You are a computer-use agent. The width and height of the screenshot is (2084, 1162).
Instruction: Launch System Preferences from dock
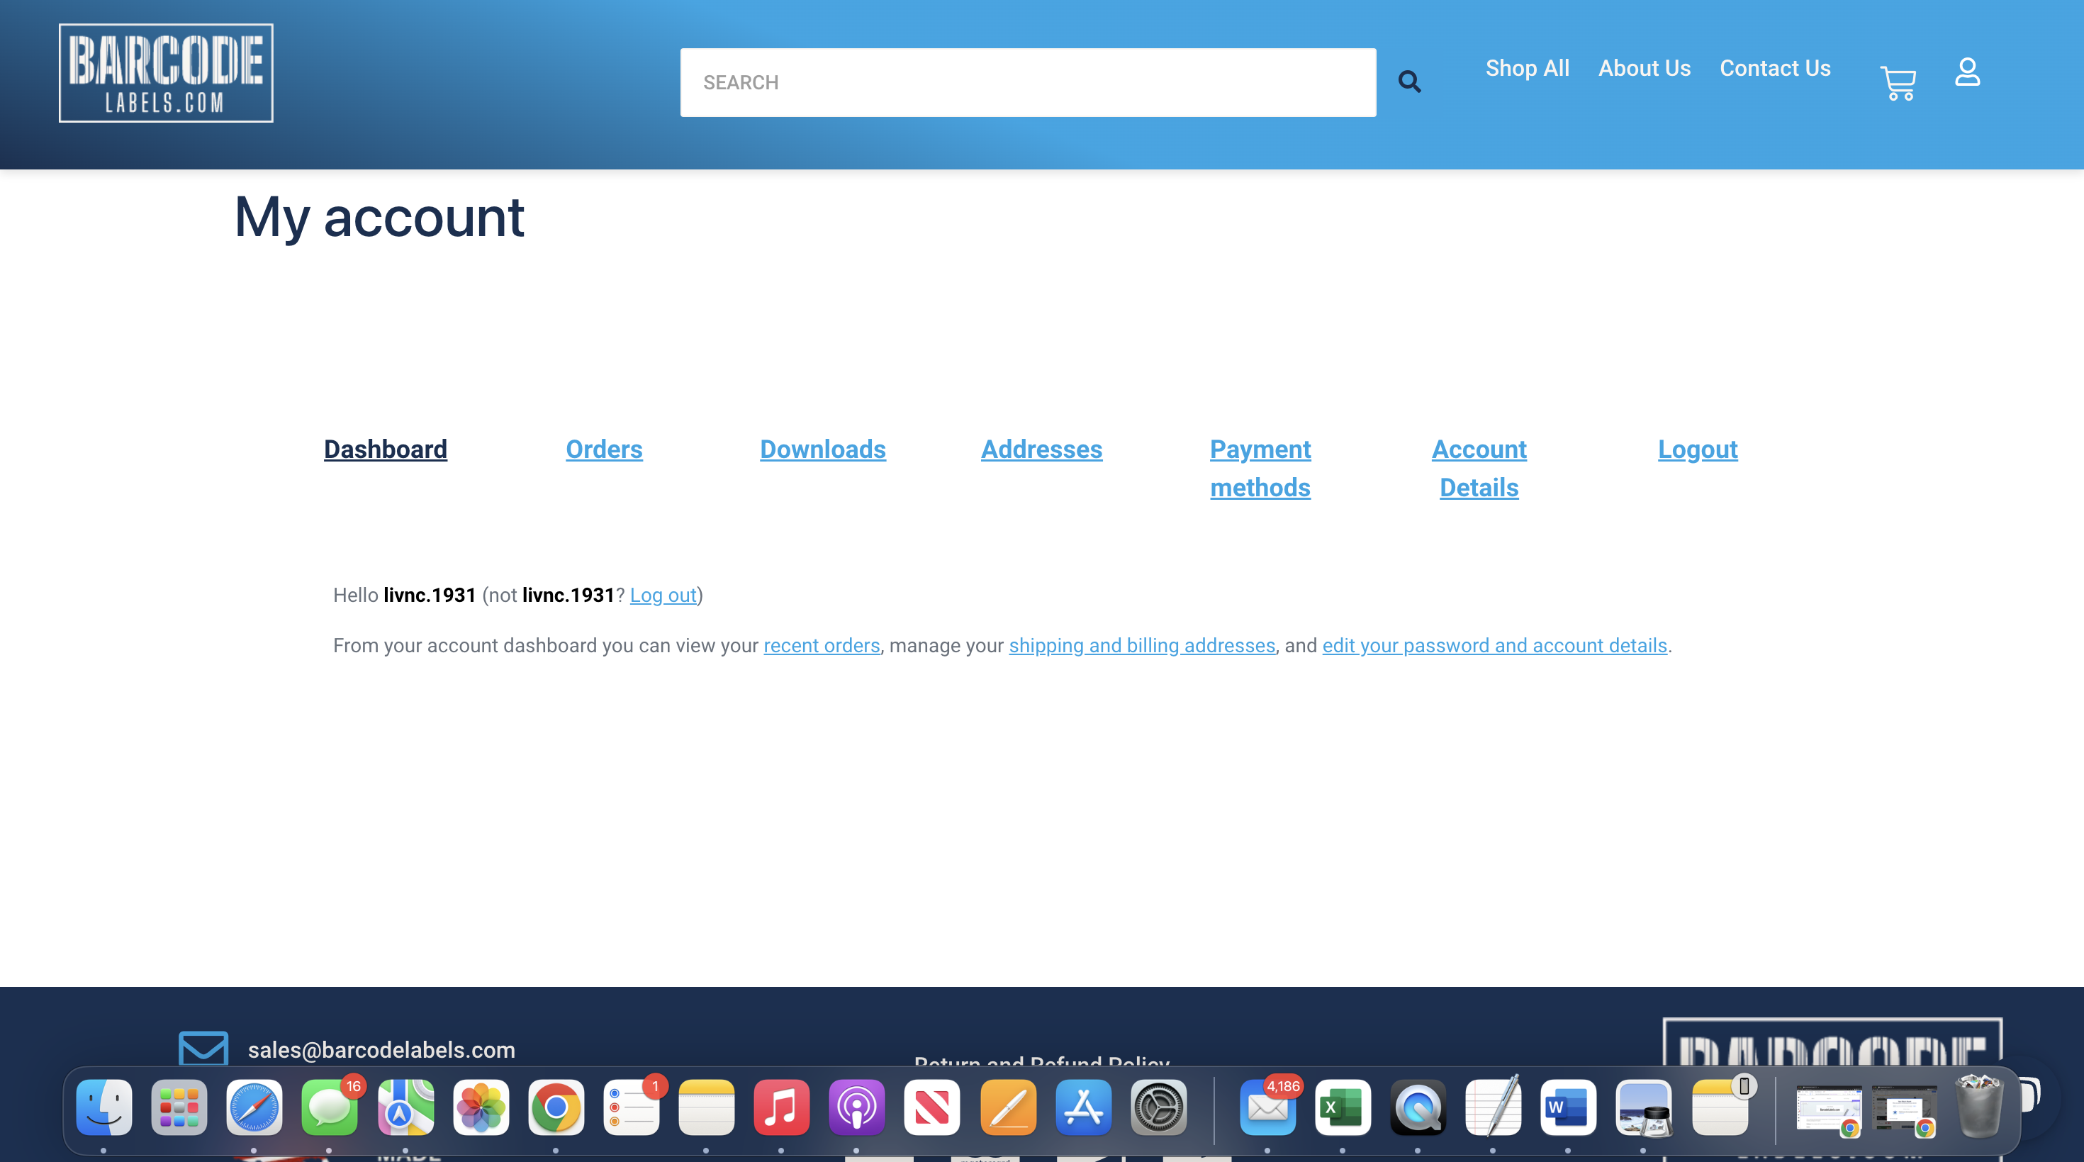(1158, 1107)
